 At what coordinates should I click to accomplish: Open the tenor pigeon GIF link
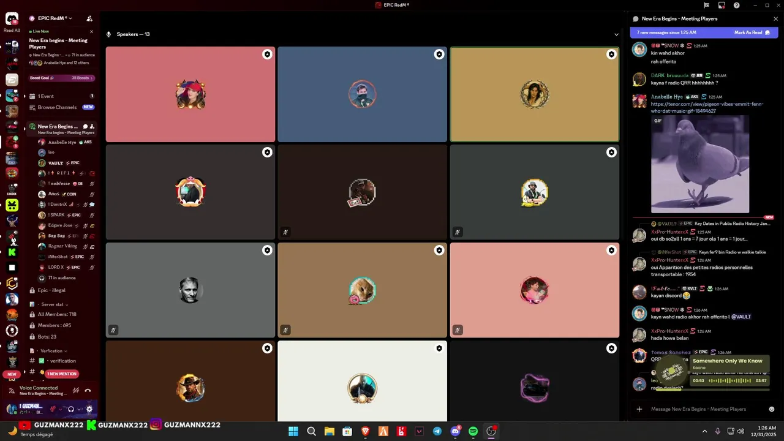point(707,107)
